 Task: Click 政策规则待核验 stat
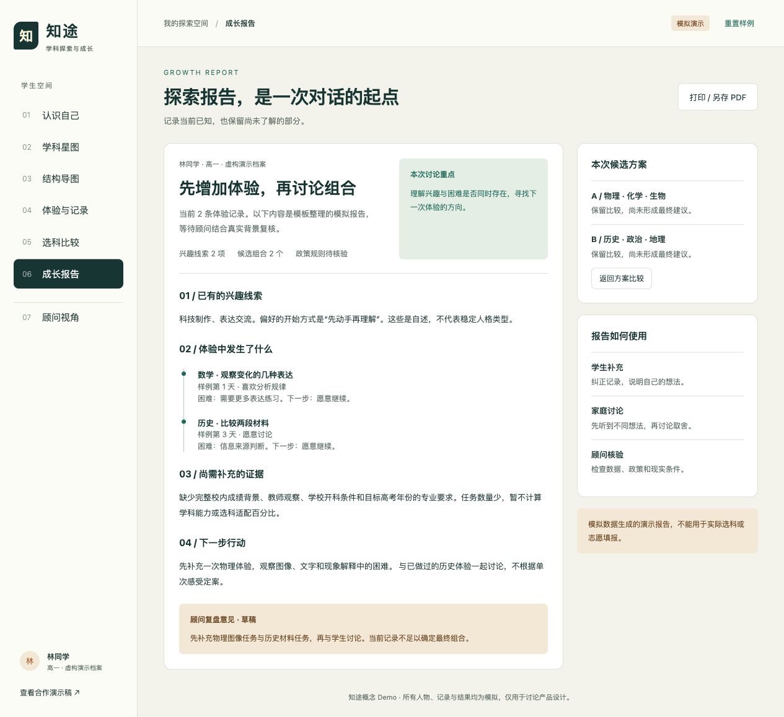(322, 253)
